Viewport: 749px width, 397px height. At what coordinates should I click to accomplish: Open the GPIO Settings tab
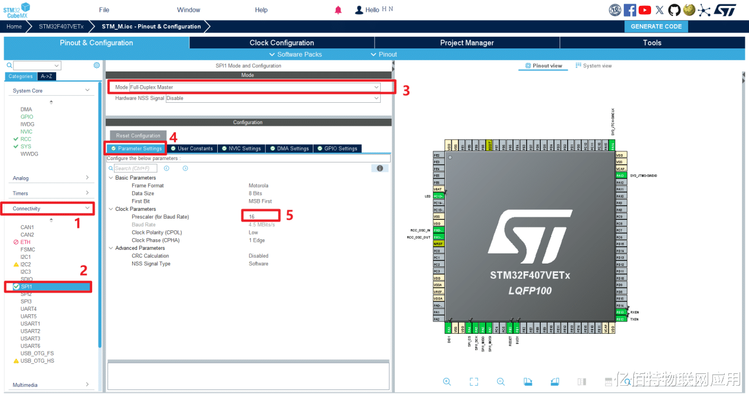337,148
